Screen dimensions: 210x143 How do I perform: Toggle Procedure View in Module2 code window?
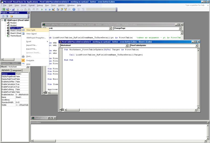[44, 93]
